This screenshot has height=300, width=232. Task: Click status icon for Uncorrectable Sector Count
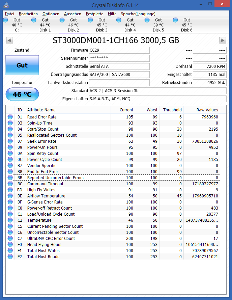(x=10, y=232)
